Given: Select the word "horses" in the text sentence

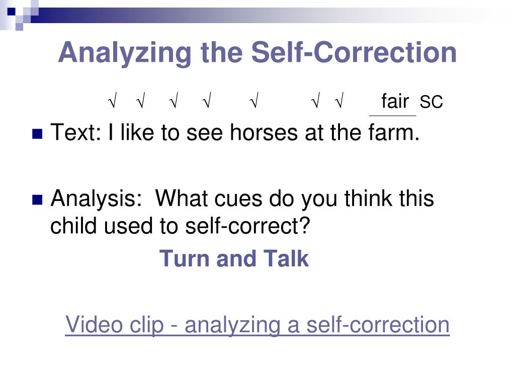Looking at the screenshot, I should point(264,132).
